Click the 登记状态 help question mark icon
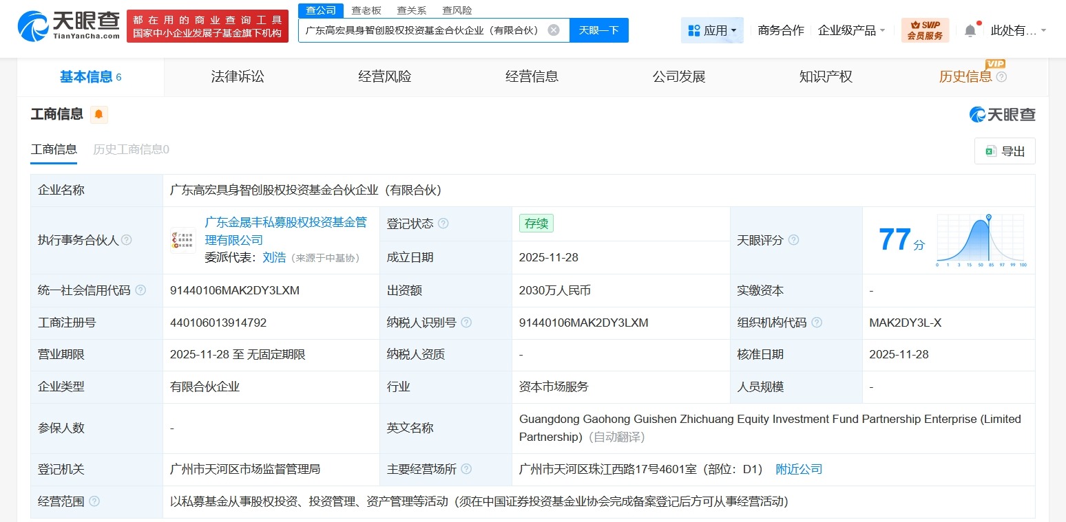1066x522 pixels. coord(444,224)
